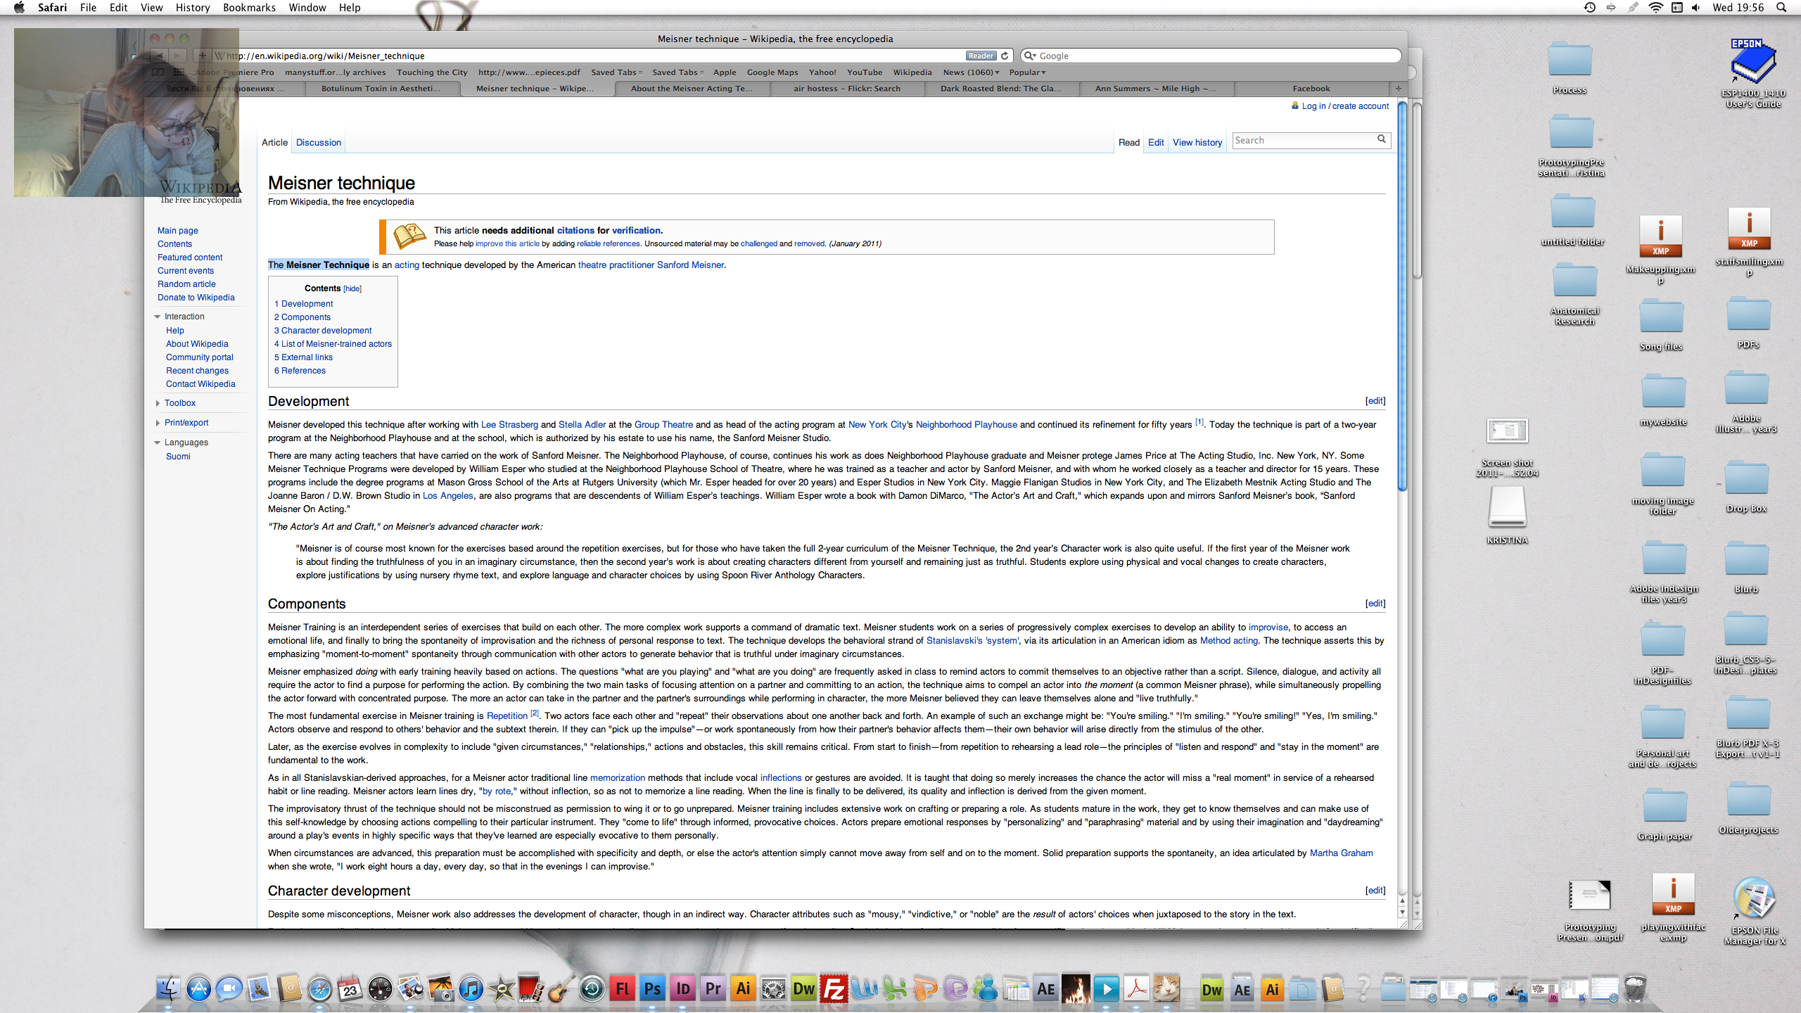The width and height of the screenshot is (1801, 1013).
Task: Click the Reader button in address bar
Action: (980, 56)
